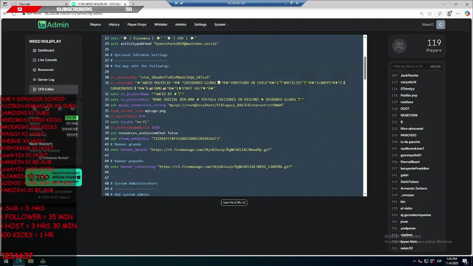
Task: Click the txAdmin logo
Action: pos(53,25)
